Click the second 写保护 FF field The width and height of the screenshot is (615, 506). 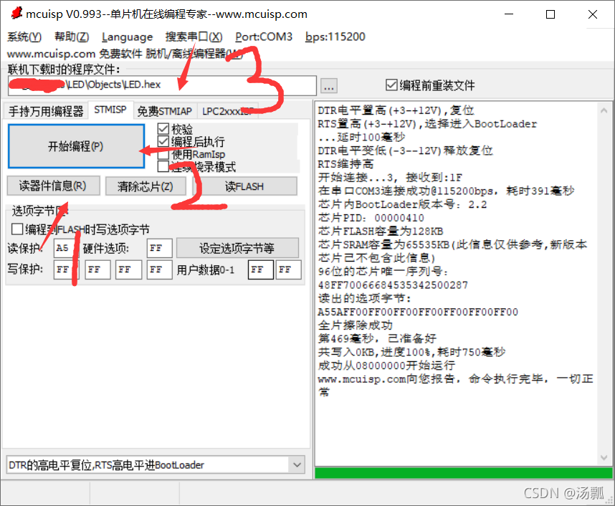(97, 270)
